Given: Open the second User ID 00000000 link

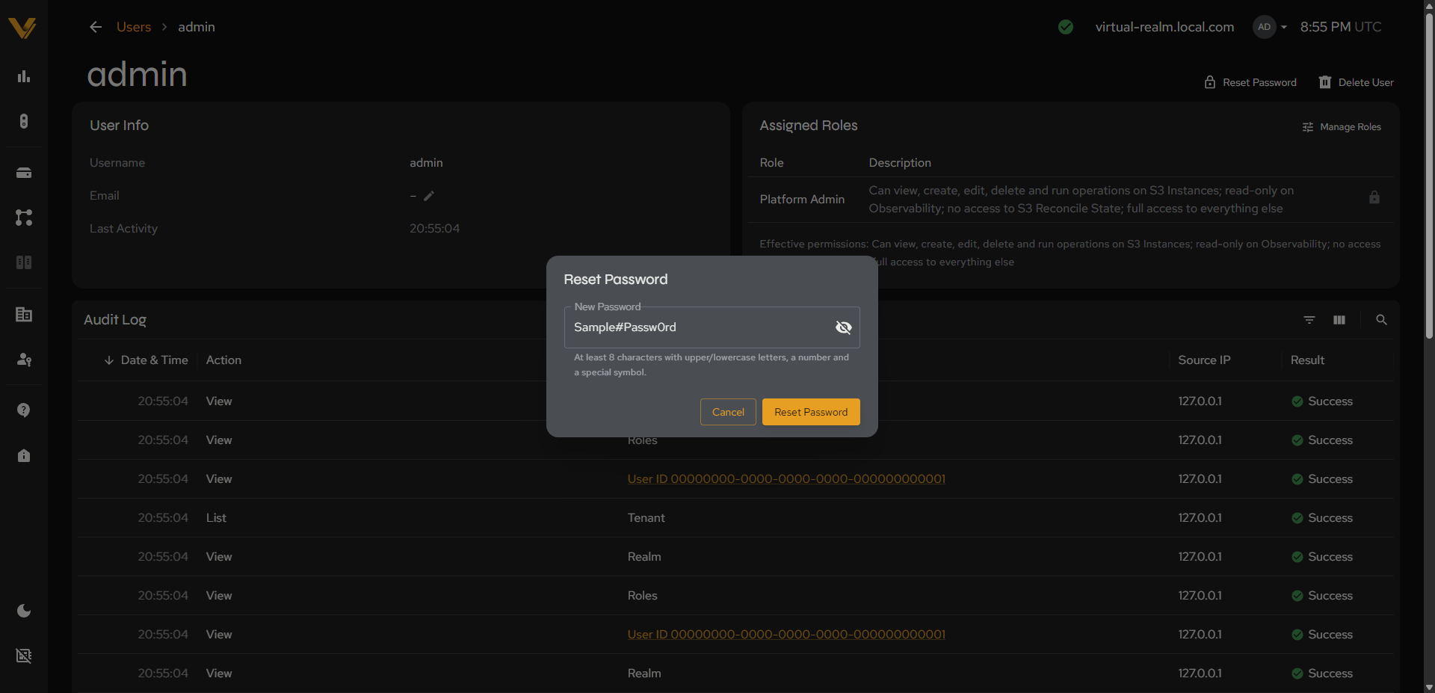Looking at the screenshot, I should (786, 635).
